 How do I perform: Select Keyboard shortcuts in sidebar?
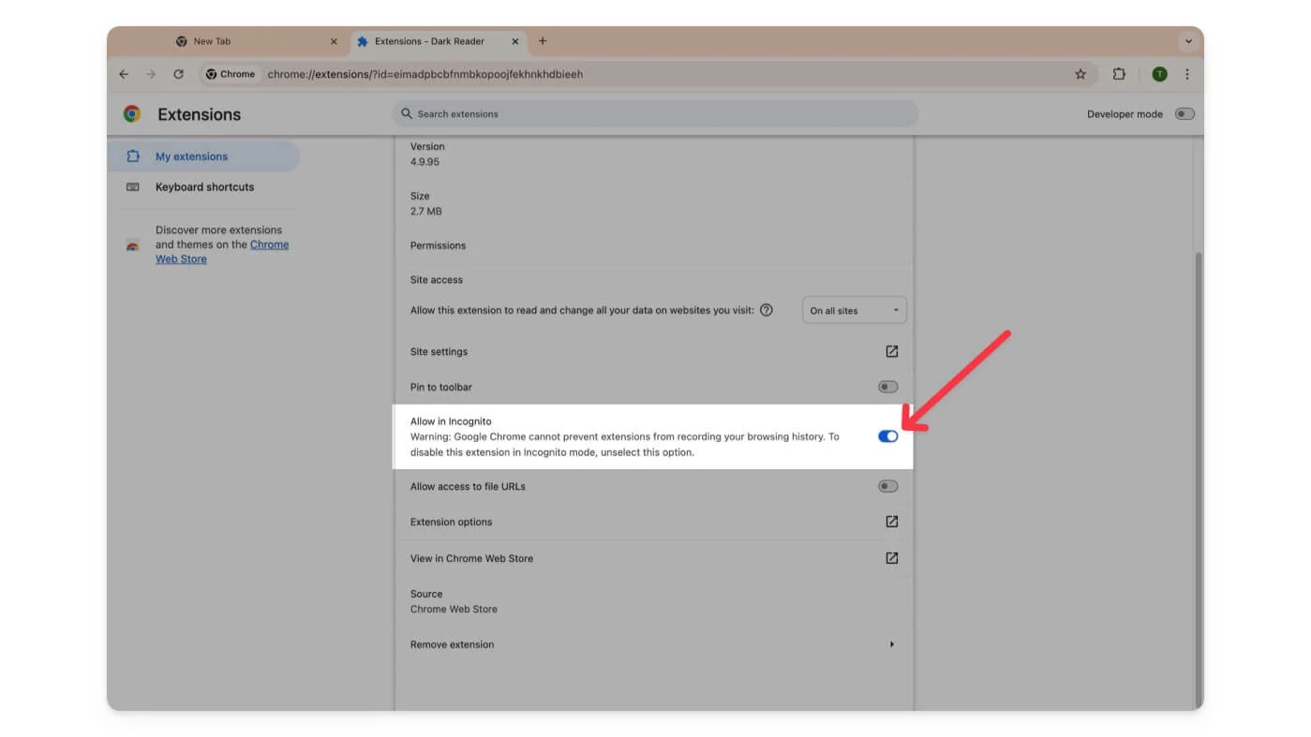204,187
